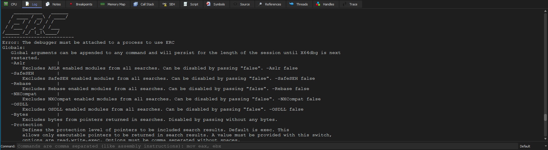548x150 pixels.
Task: Click the ERC error message line
Action: pyautogui.click(x=88, y=43)
